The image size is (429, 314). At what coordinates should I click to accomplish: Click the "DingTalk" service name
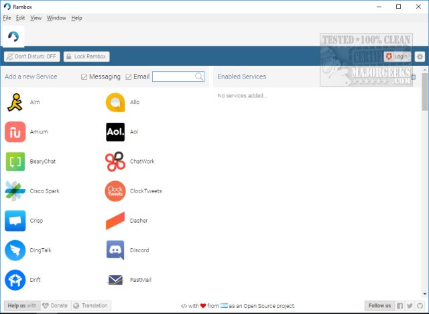coord(40,250)
